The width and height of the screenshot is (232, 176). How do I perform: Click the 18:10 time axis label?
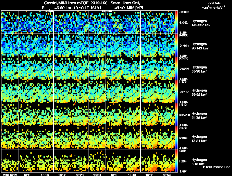[x=27, y=175]
